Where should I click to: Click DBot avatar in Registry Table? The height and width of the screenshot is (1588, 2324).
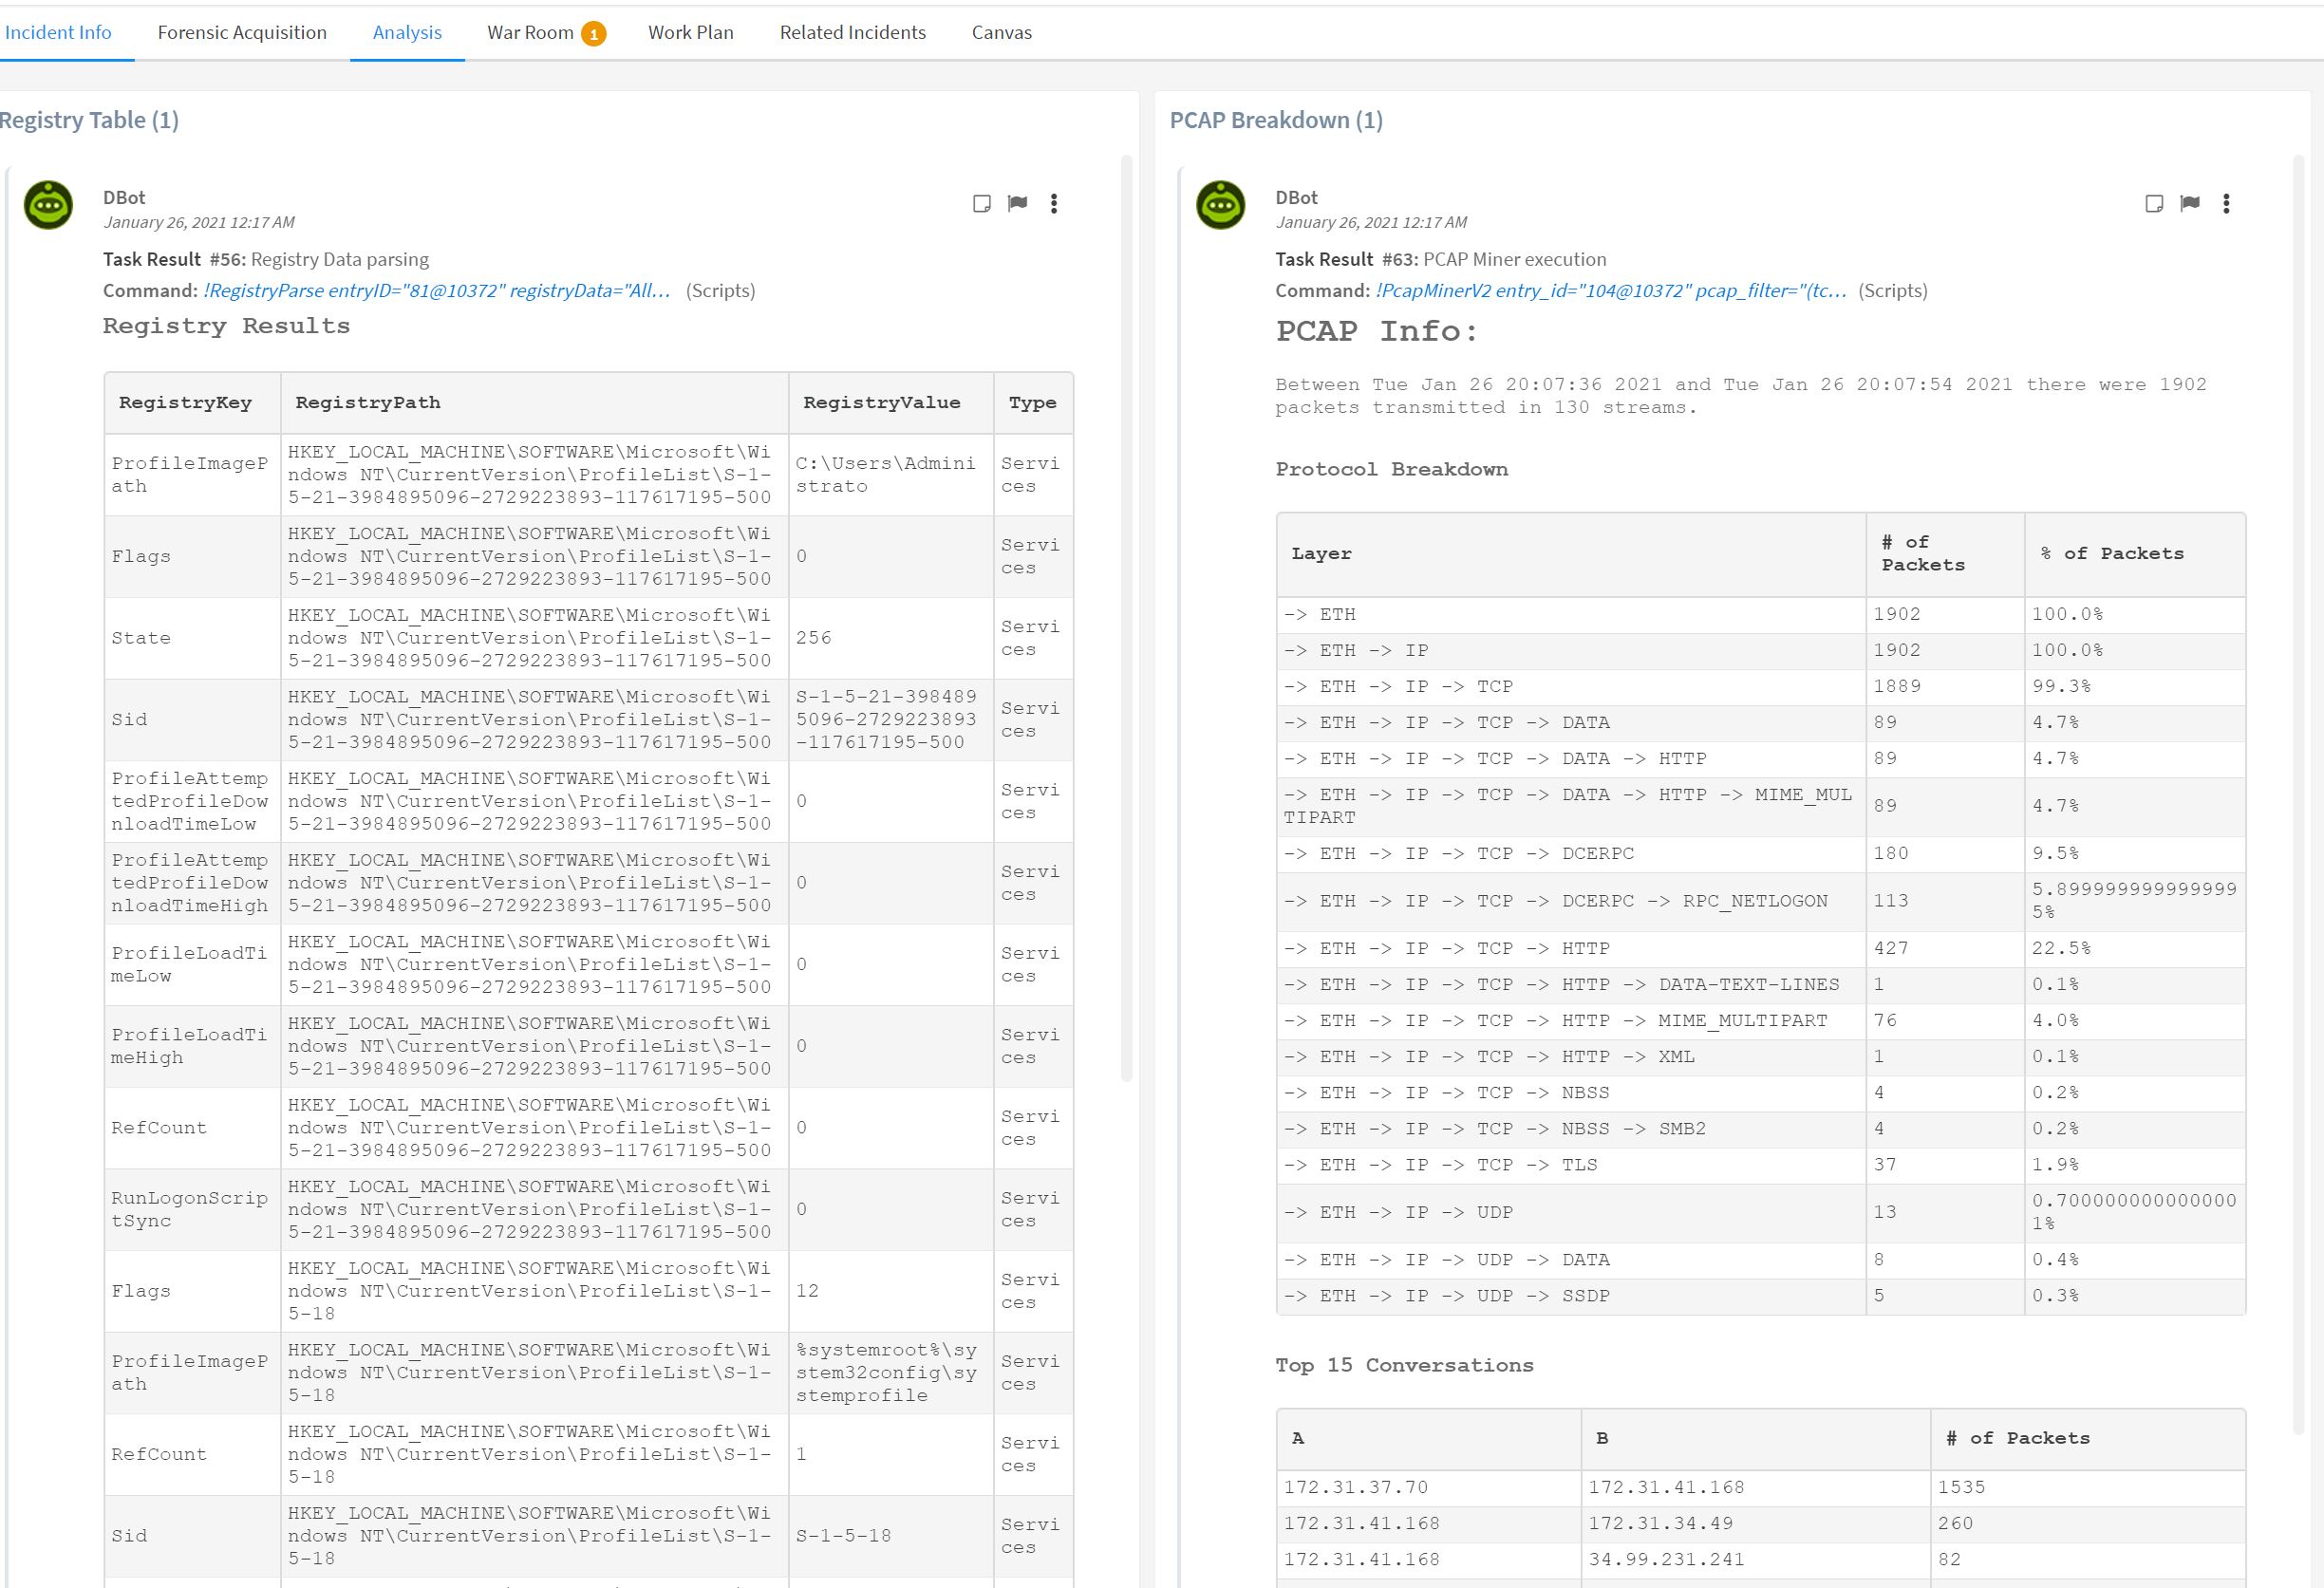point(48,205)
